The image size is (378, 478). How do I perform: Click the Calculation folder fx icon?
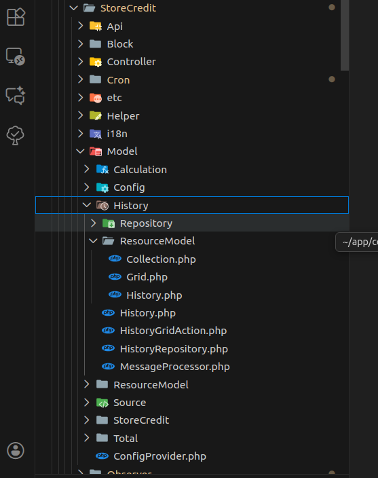[x=102, y=170]
